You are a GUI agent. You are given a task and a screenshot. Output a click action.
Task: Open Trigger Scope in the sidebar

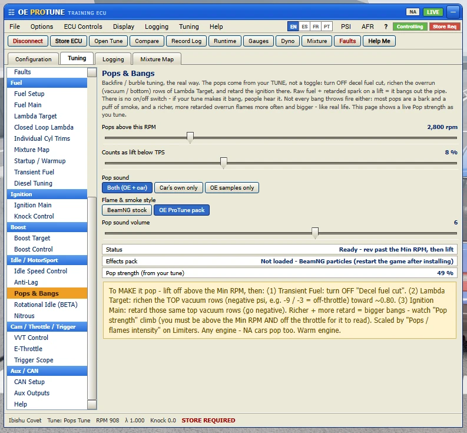[47, 360]
